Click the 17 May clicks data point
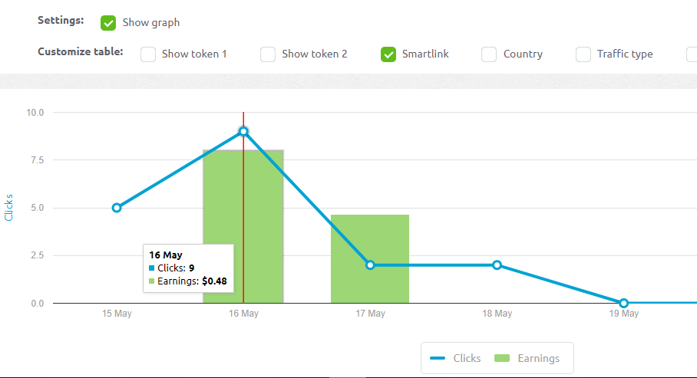697x378 pixels. tap(370, 265)
